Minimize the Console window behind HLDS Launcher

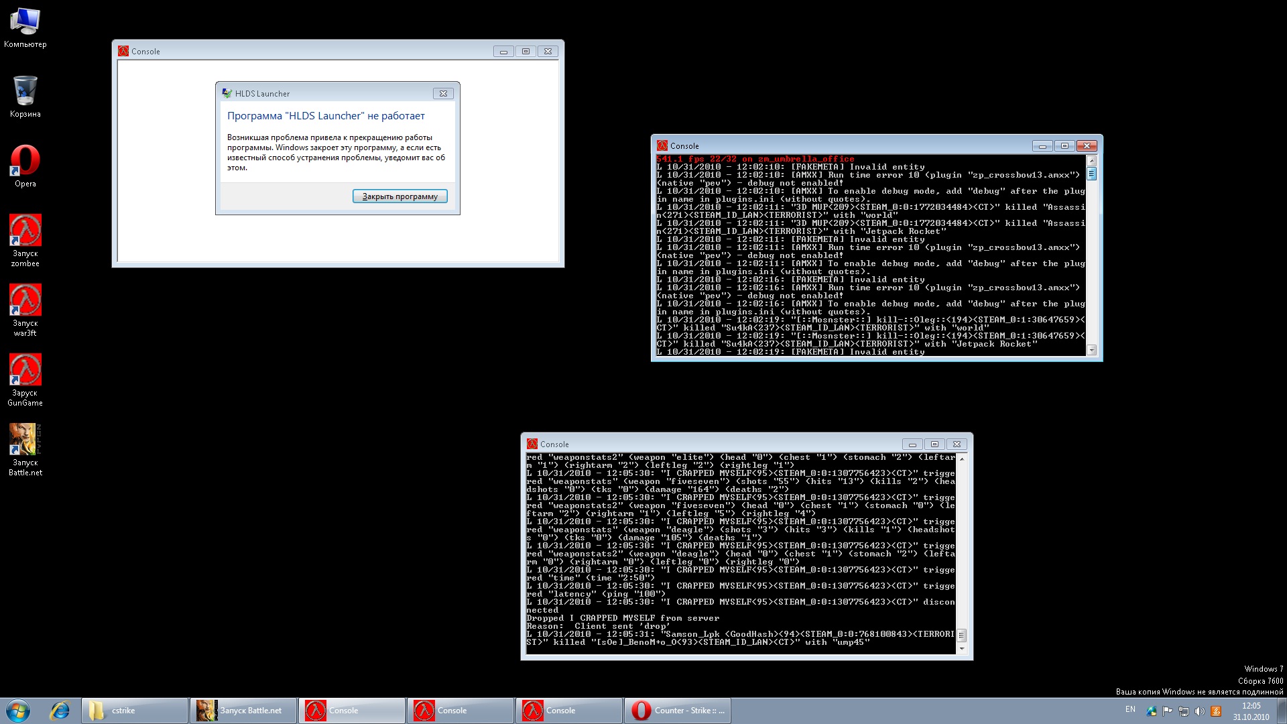point(503,52)
